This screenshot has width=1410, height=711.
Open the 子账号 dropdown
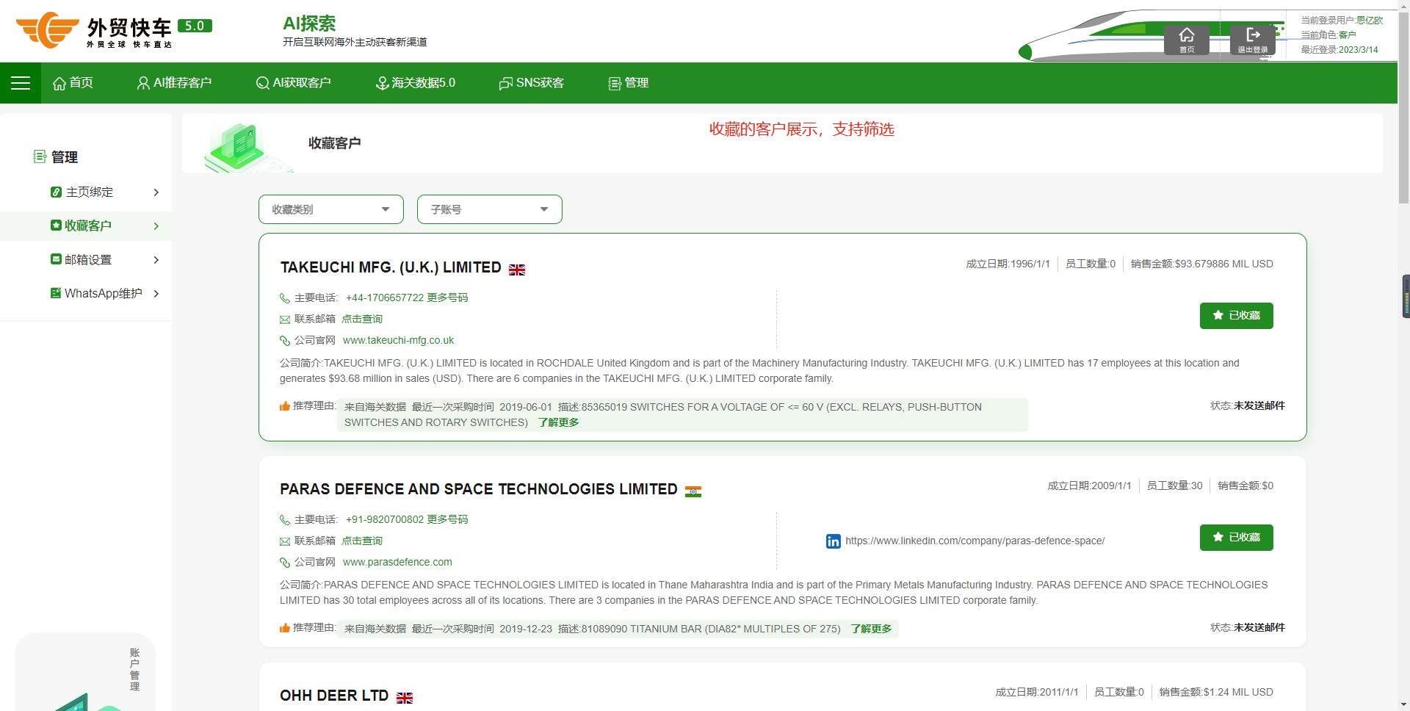pos(490,209)
